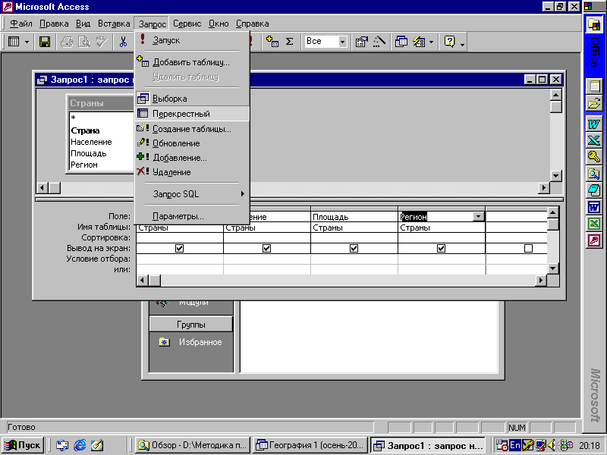Click the green Excel shortcut icon
This screenshot has width=607, height=455.
coord(594,224)
